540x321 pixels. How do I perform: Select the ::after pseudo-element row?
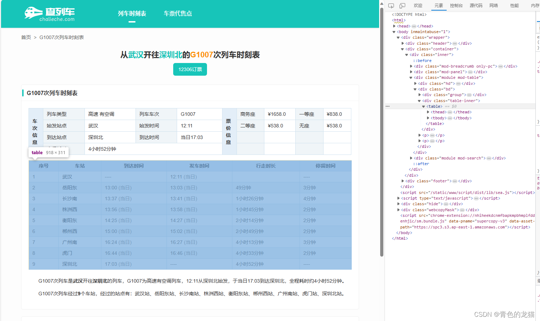[421, 164]
